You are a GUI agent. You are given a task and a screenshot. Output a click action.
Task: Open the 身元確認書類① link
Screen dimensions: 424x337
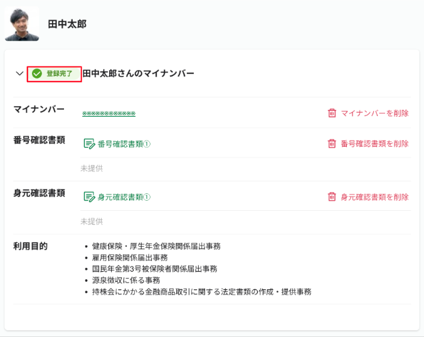click(x=124, y=197)
